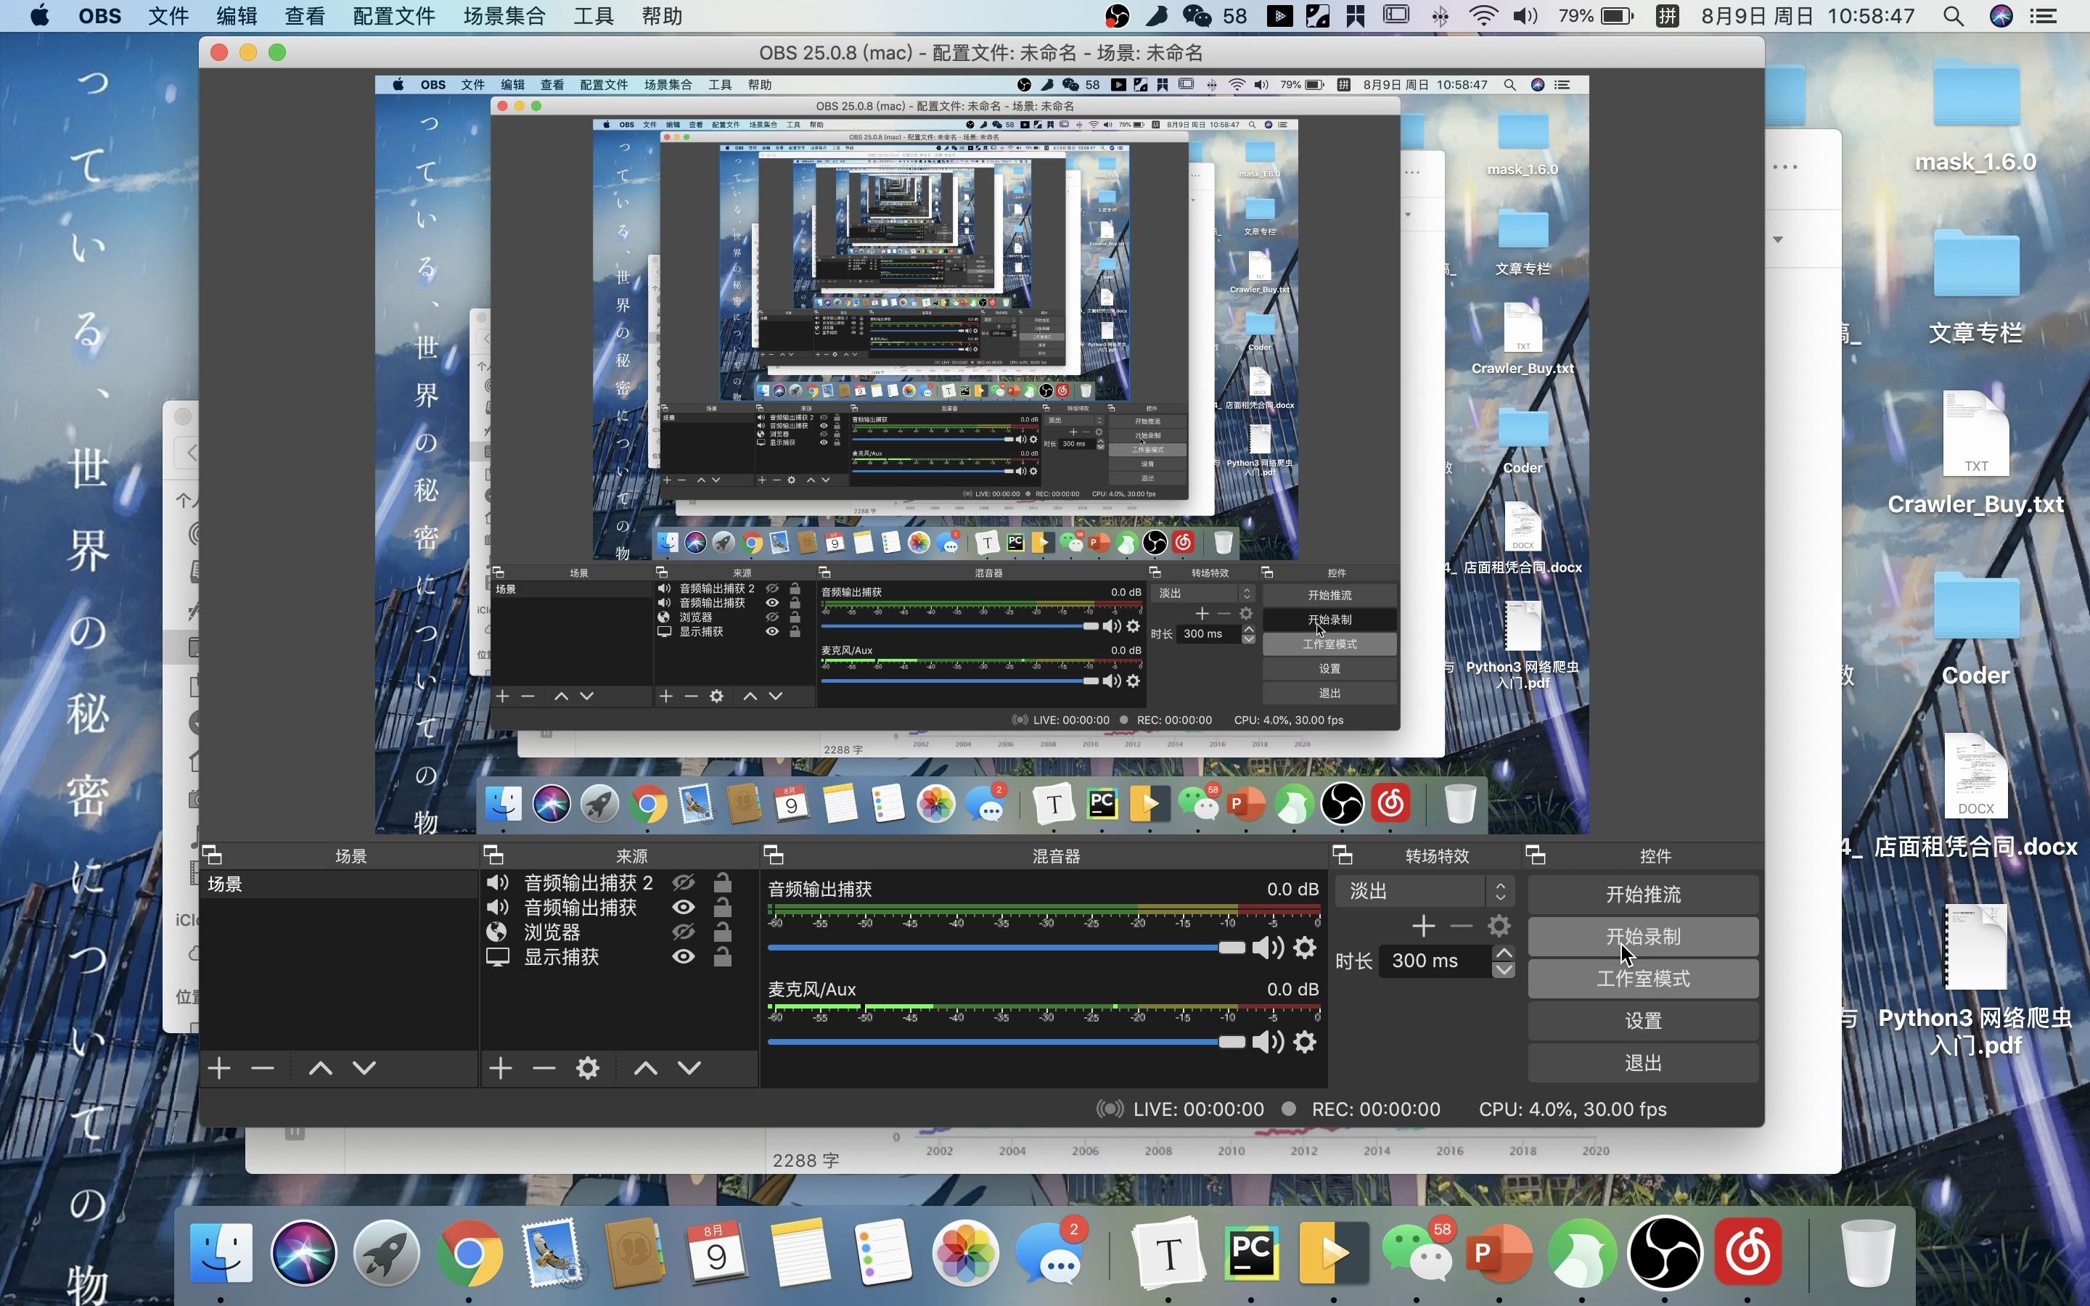Add a new source with plus icon
The width and height of the screenshot is (2090, 1306).
(x=501, y=1069)
